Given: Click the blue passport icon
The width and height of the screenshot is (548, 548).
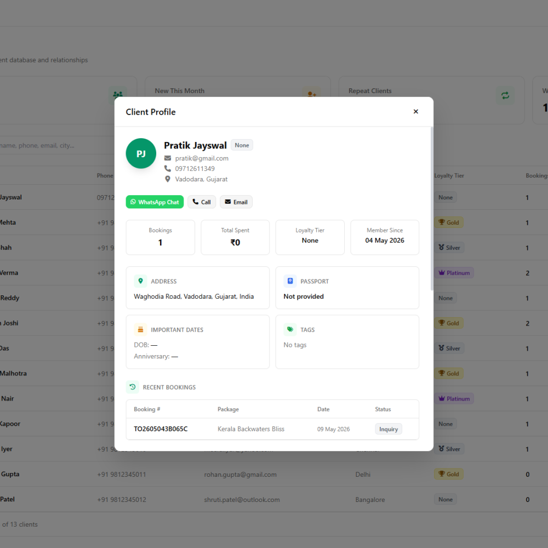Looking at the screenshot, I should [290, 281].
